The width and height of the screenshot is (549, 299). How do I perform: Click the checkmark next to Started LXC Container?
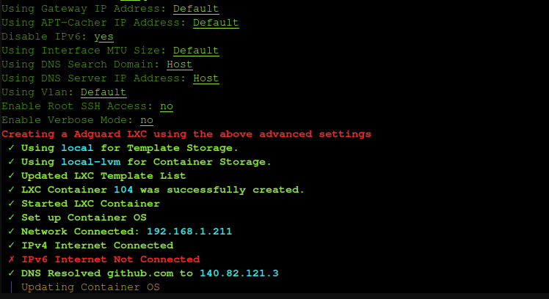pos(11,204)
